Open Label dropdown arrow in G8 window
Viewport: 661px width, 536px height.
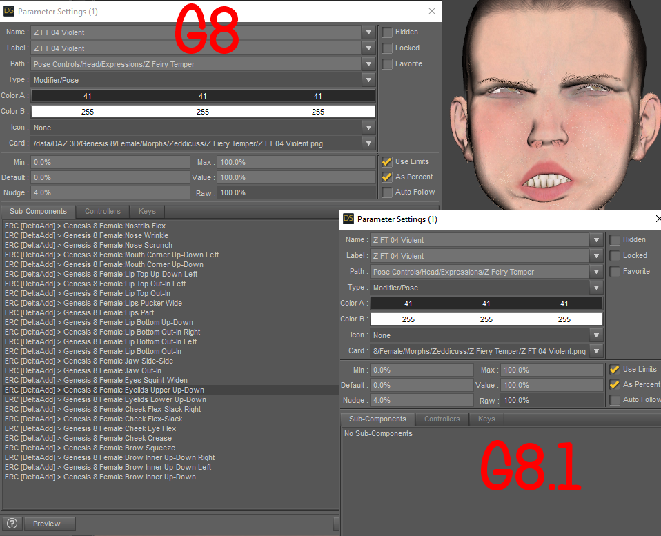[x=368, y=48]
